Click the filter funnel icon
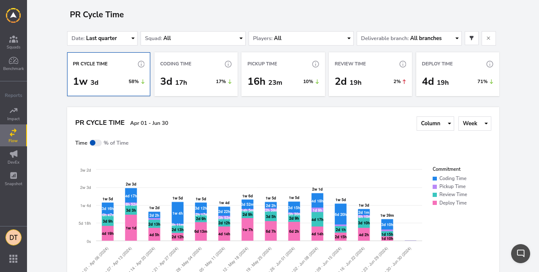 [x=471, y=38]
